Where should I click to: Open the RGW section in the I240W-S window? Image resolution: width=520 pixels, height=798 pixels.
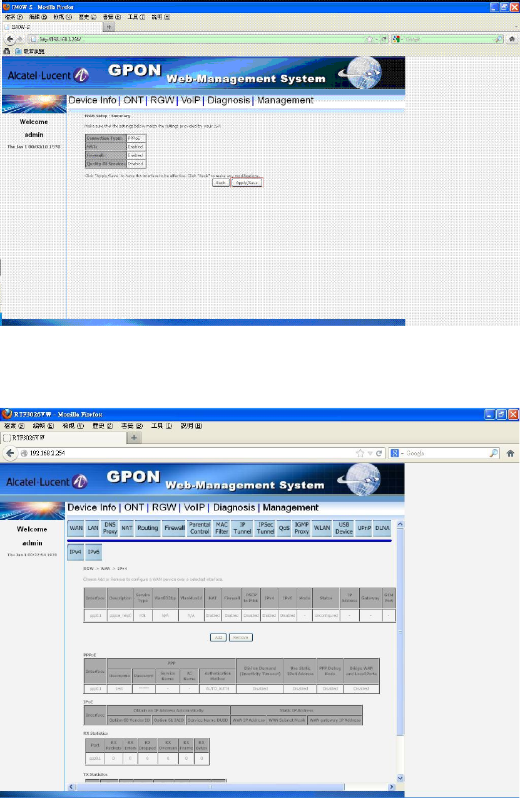[162, 100]
